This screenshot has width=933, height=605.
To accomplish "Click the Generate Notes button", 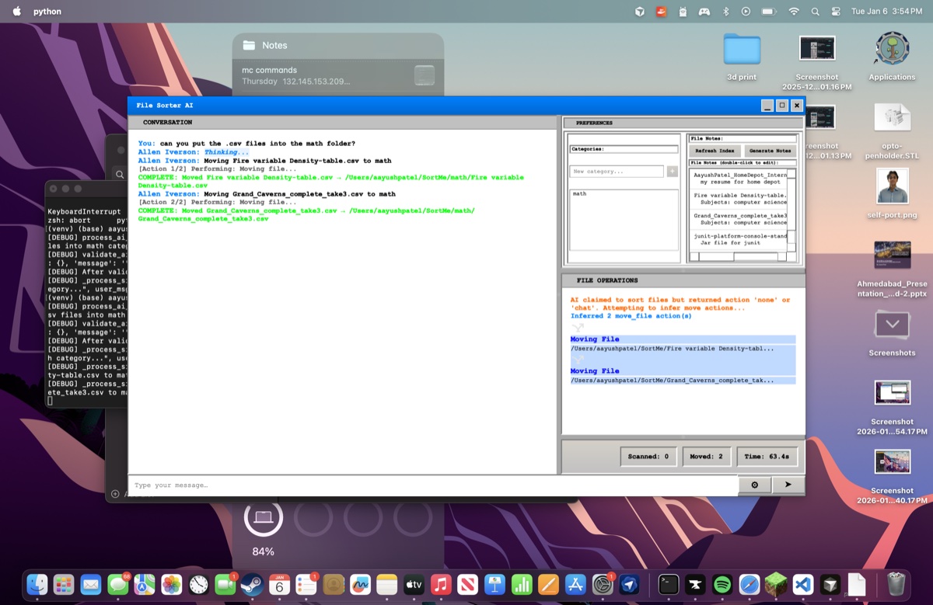I will point(771,151).
